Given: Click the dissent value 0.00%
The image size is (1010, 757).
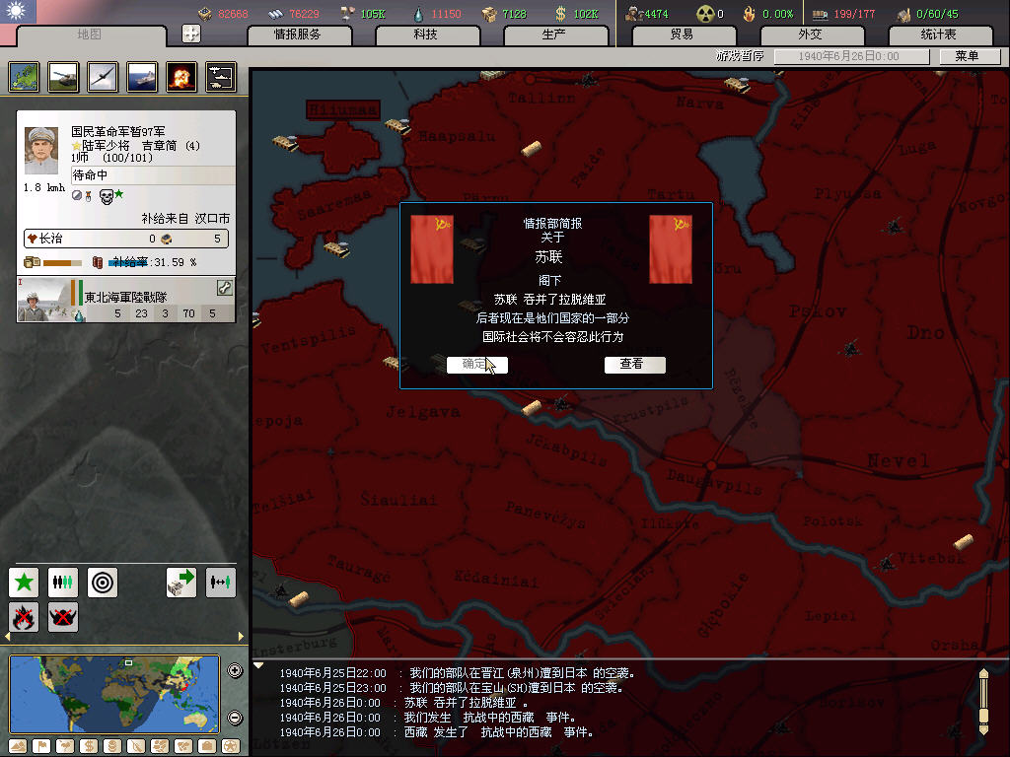Looking at the screenshot, I should (x=778, y=14).
